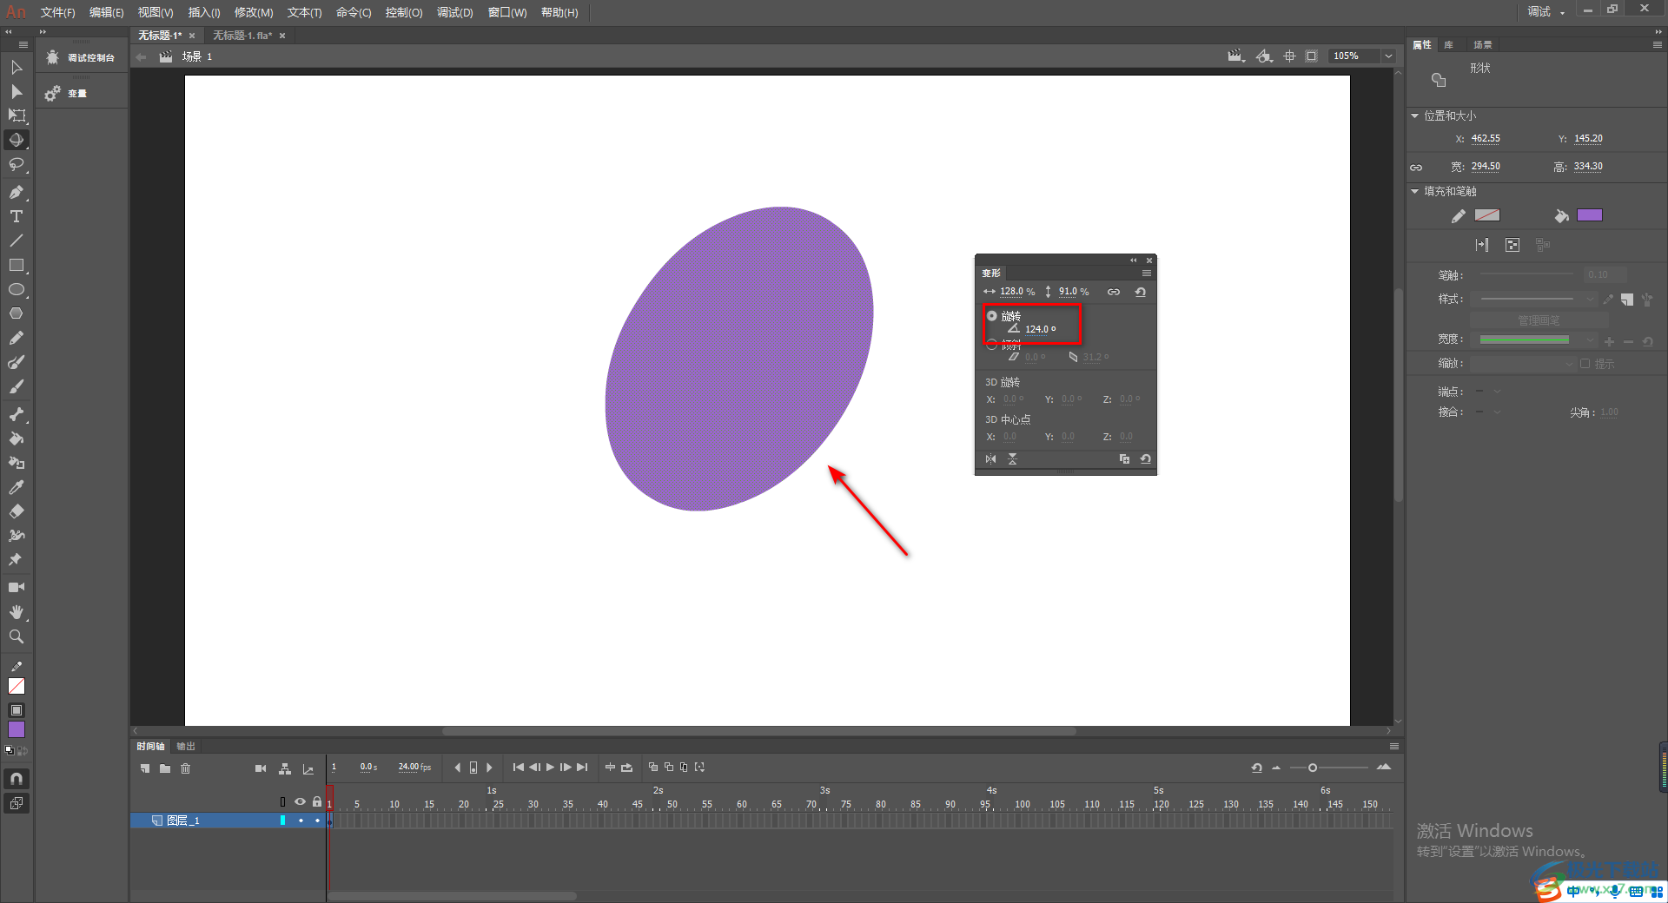Add a new layer folder
Viewport: 1668px width, 903px height.
165,768
